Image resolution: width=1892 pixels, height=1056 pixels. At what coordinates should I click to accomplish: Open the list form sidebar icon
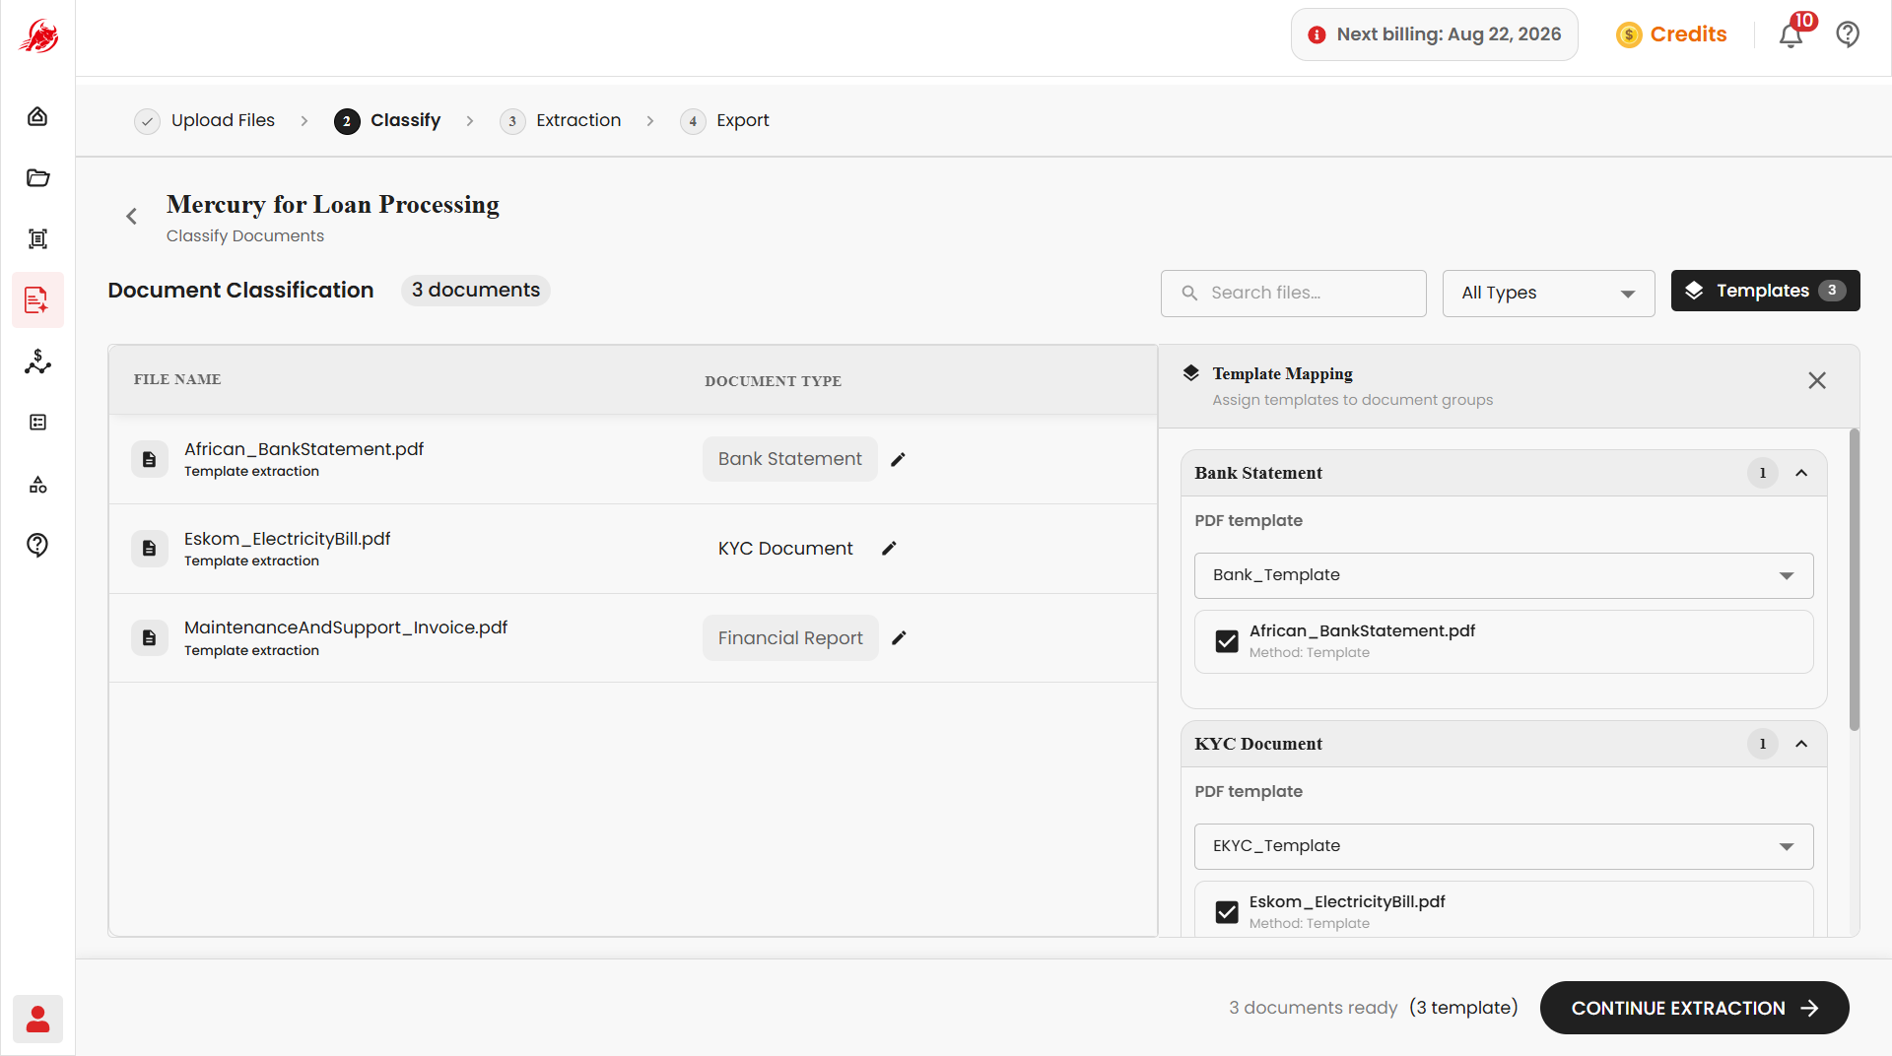(37, 423)
